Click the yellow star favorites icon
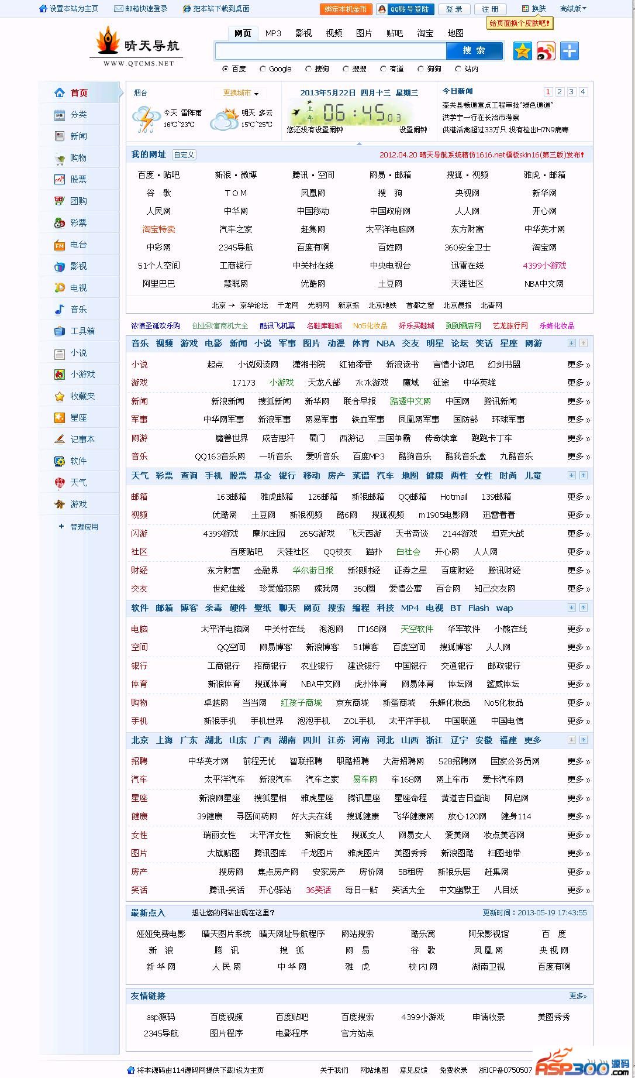 pos(523,51)
